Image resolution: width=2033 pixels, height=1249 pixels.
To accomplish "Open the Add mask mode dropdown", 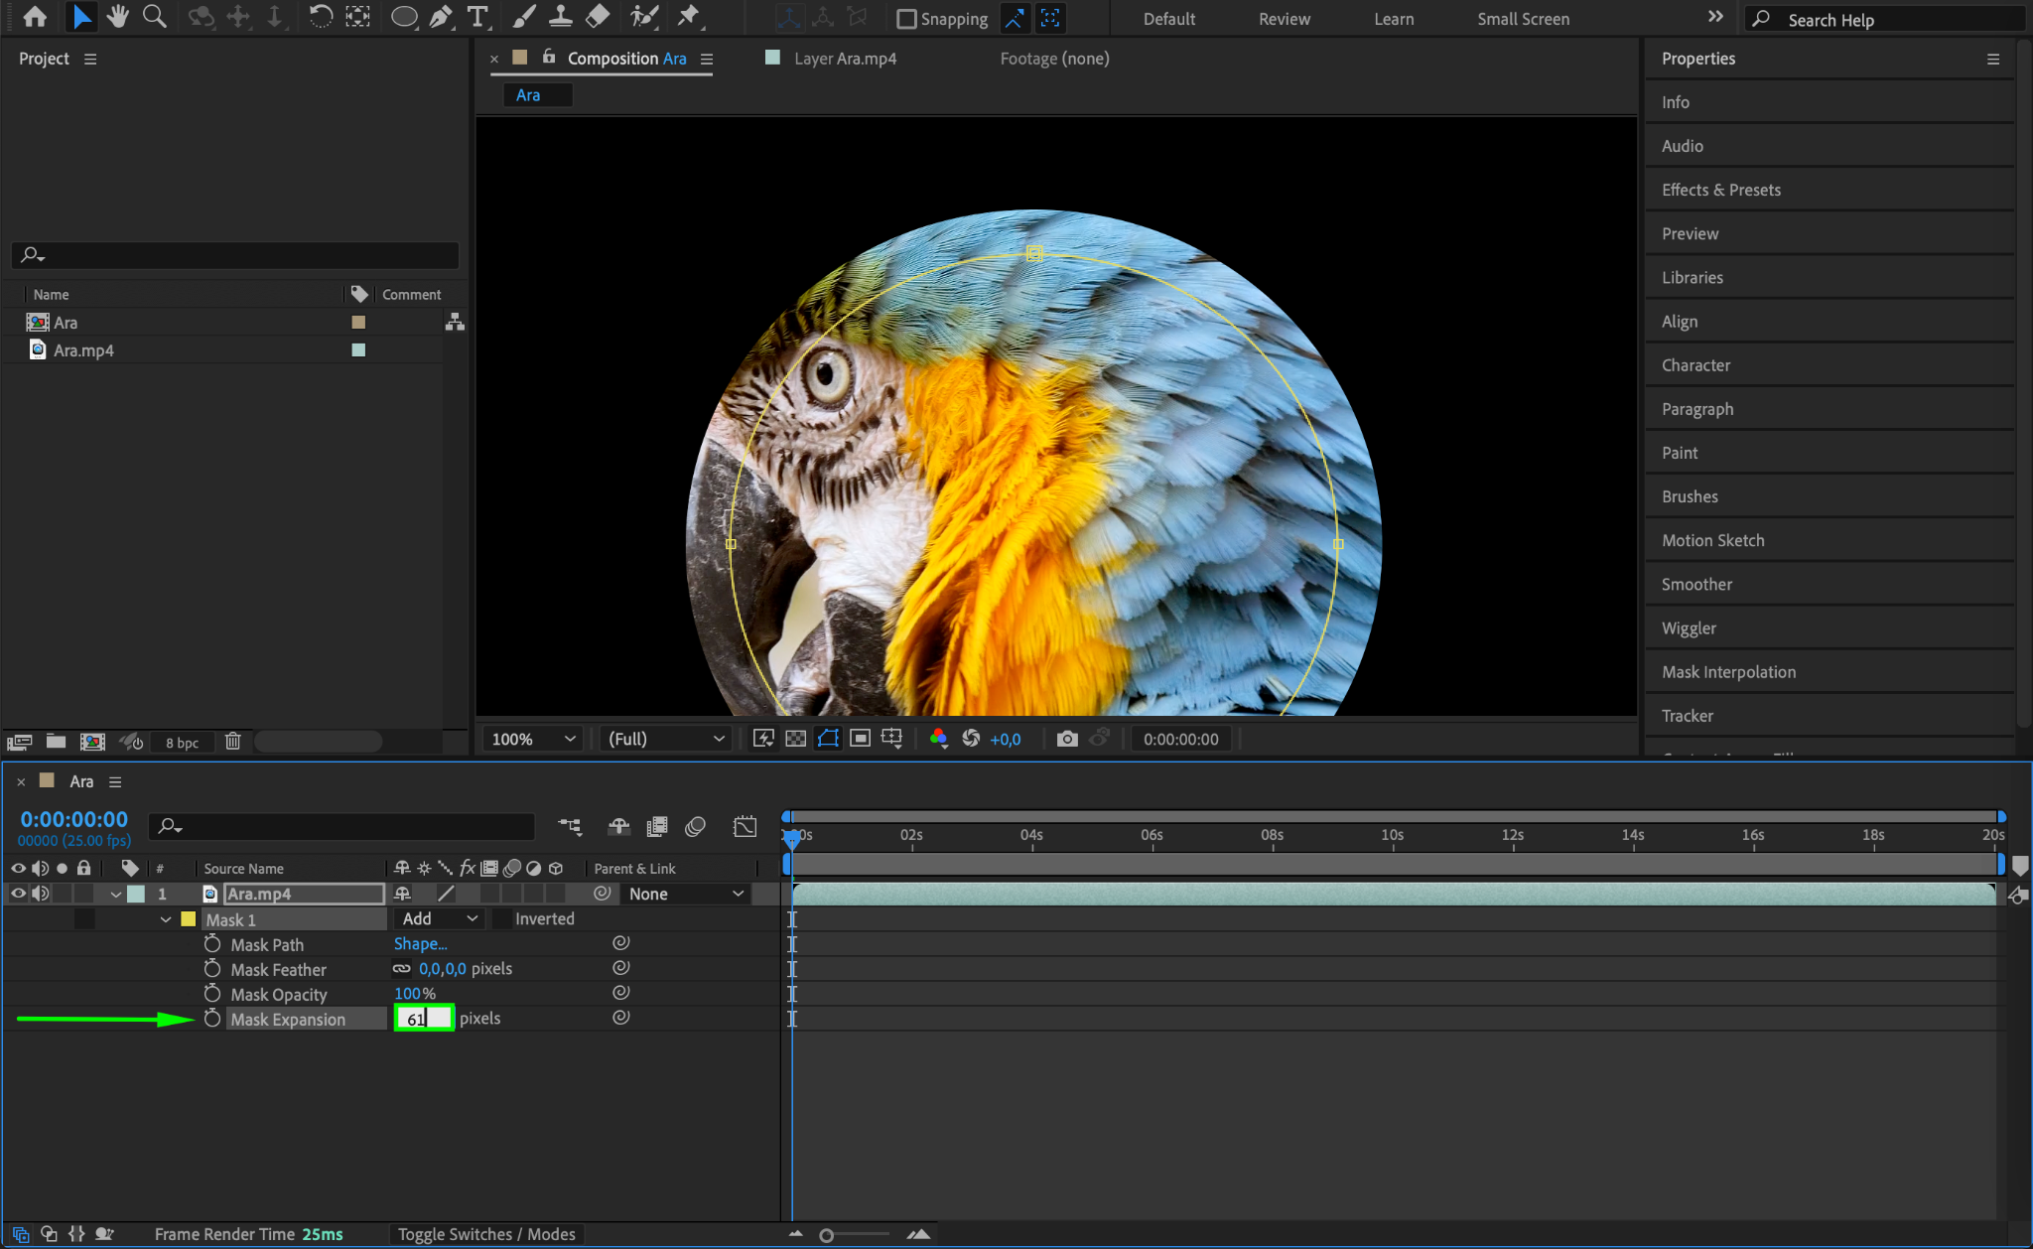I will (440, 919).
